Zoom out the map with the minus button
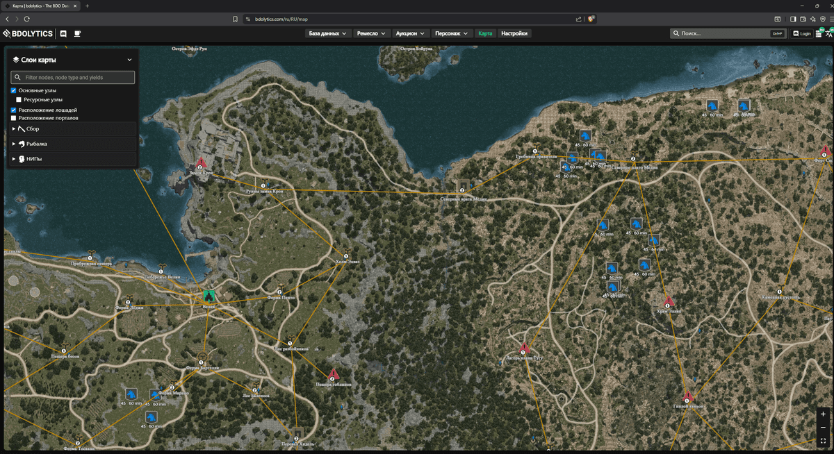 tap(823, 427)
